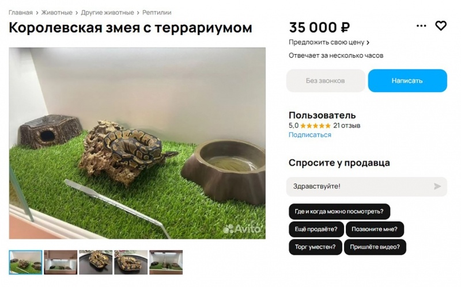This screenshot has height=287, width=461.
Task: Open the third thumbnail of coiled snake
Action: [x=96, y=262]
